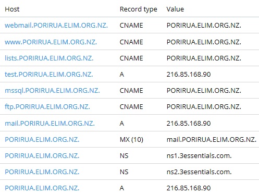This screenshot has width=259, height=194.
Task: Open the host link for the ns2.3essentials.com. record
Action: tap(42, 172)
